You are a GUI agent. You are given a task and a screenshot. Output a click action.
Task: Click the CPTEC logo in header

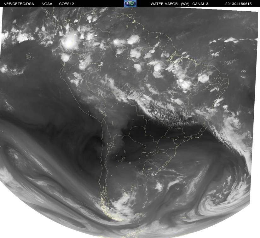[x=130, y=3]
